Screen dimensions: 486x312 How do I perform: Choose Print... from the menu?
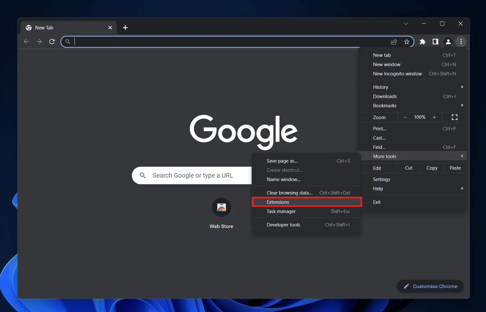(412, 129)
